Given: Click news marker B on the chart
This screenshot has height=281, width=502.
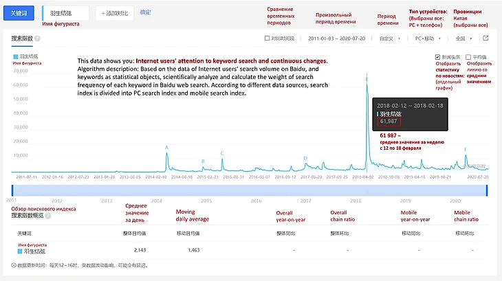Looking at the screenshot, I should (203, 161).
